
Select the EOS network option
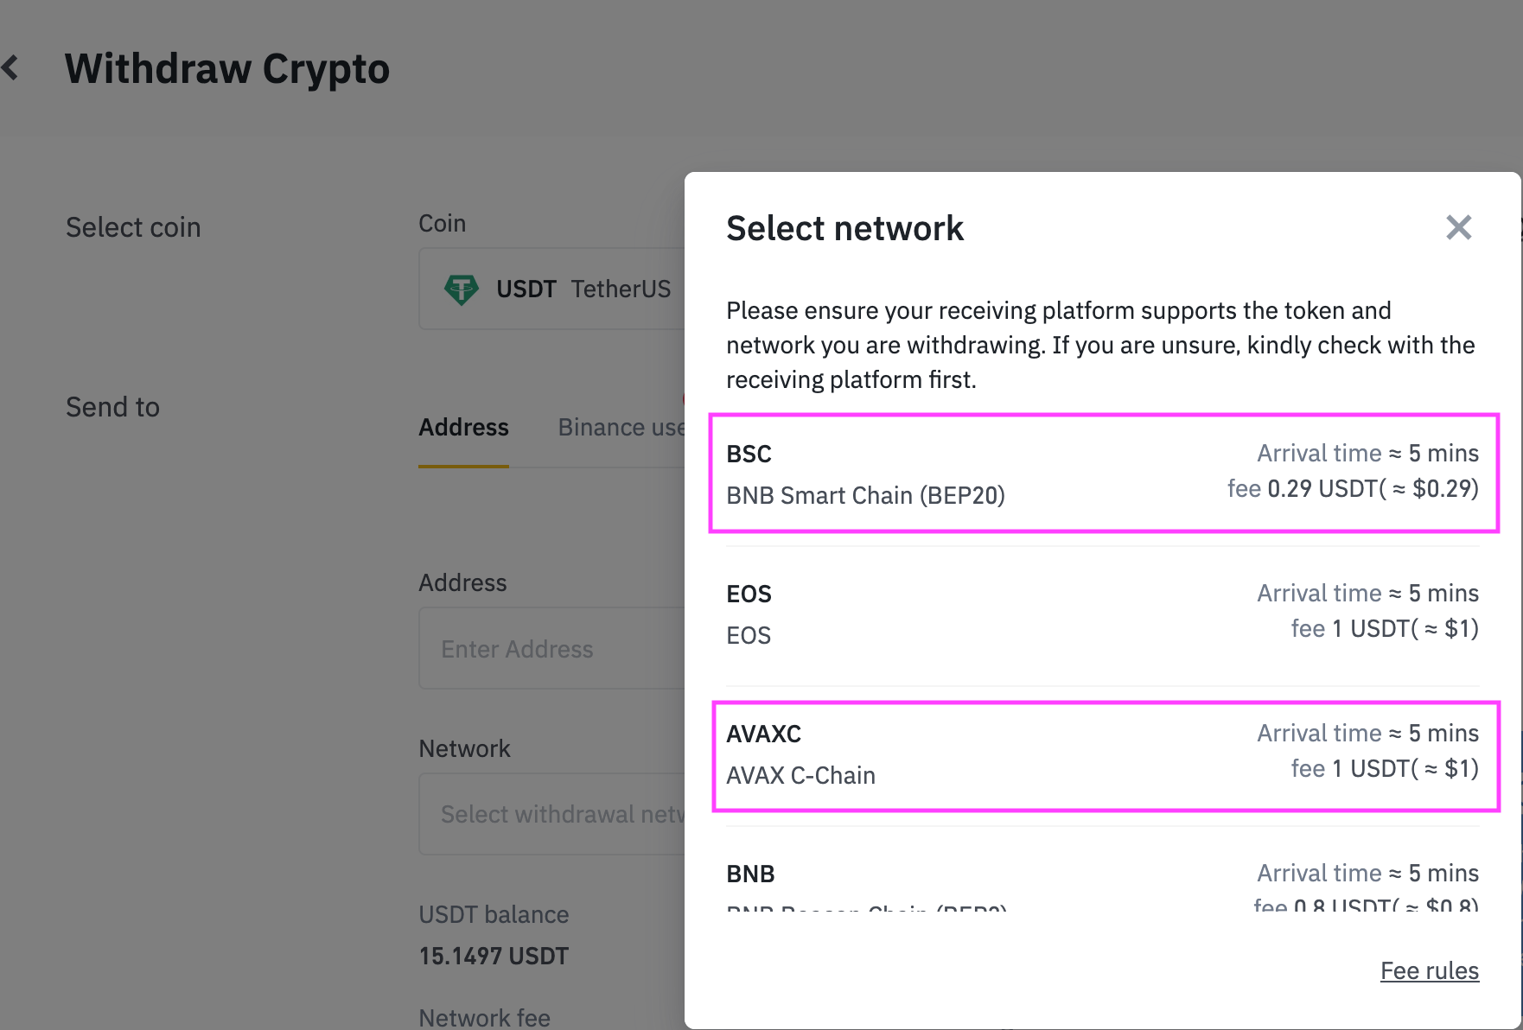pyautogui.click(x=1103, y=614)
